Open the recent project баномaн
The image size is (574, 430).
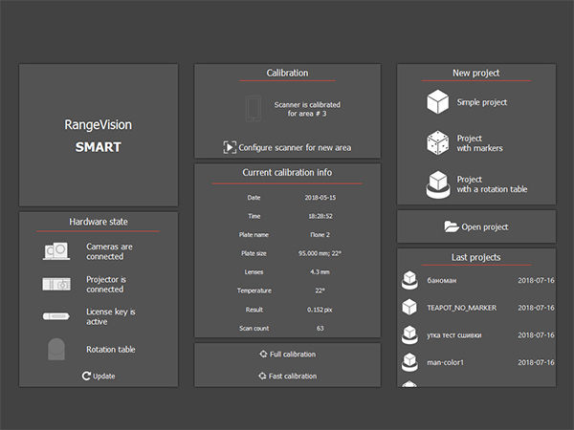pyautogui.click(x=448, y=281)
